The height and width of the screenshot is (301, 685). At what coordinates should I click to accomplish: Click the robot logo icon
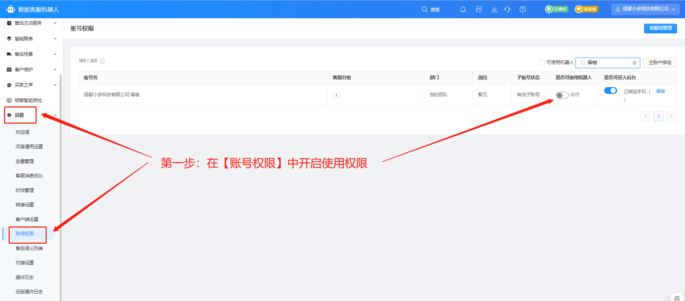(x=10, y=9)
